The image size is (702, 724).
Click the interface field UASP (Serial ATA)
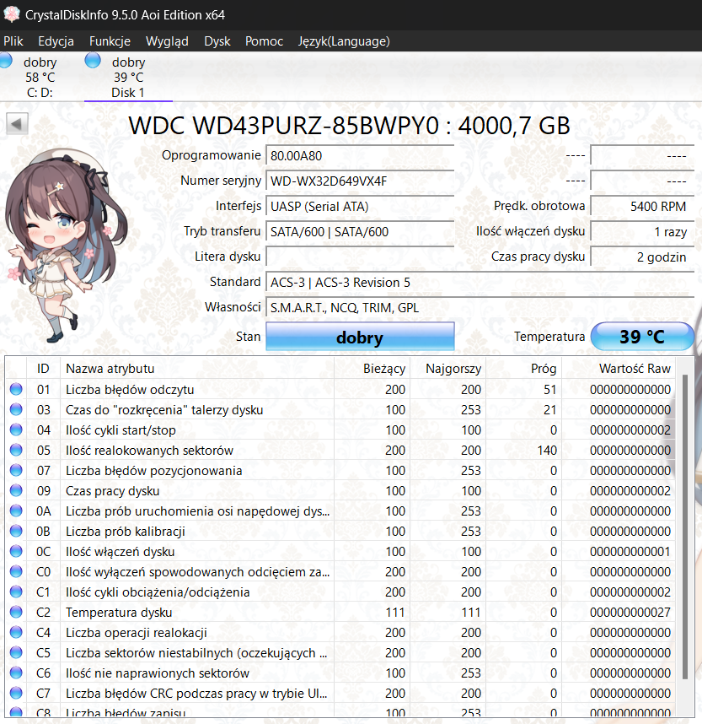coord(360,207)
